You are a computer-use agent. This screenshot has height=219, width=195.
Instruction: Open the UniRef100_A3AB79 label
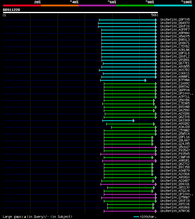tap(175, 171)
